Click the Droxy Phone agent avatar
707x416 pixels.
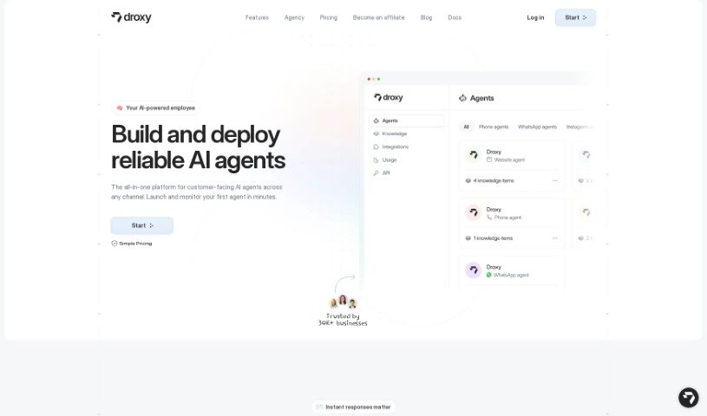point(474,212)
